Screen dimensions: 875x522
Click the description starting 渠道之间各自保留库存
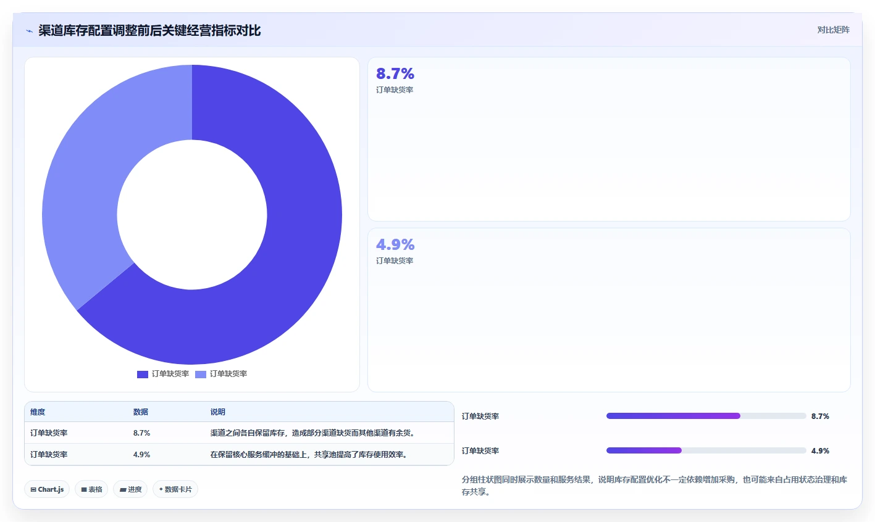click(x=312, y=433)
